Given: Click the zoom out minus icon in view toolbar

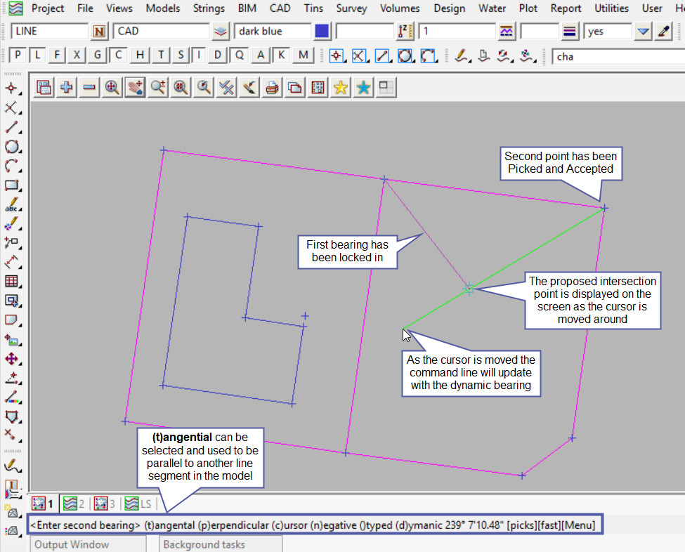Looking at the screenshot, I should coord(89,87).
